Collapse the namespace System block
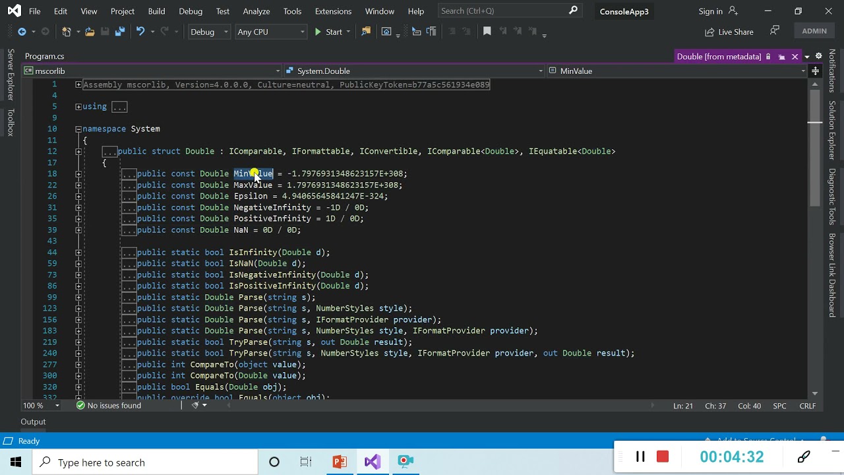 [x=78, y=129]
